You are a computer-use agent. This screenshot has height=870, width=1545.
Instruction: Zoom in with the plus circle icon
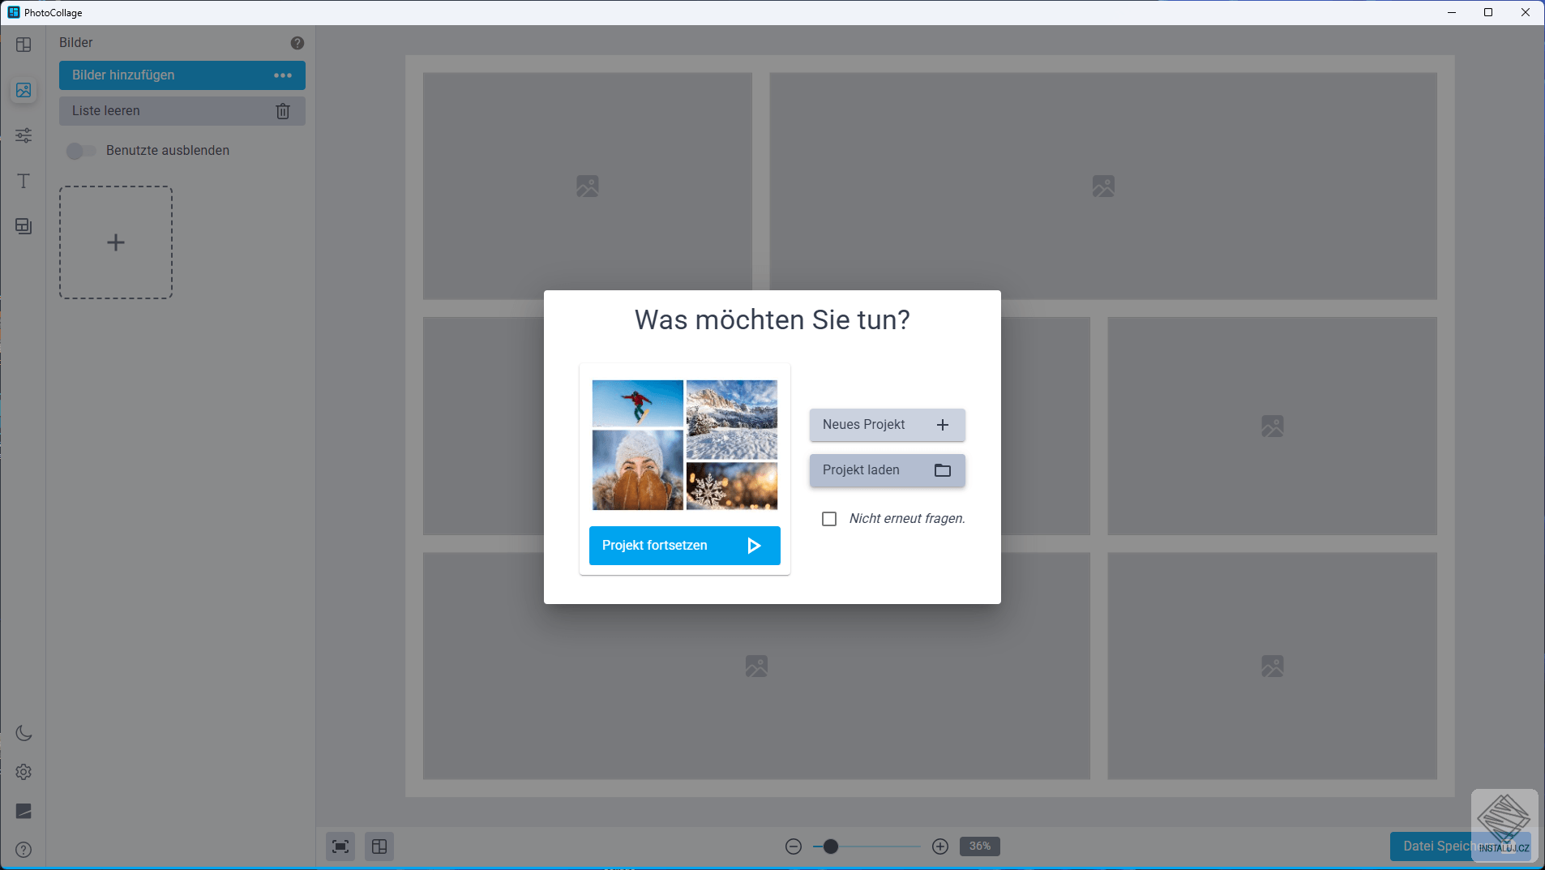940,846
